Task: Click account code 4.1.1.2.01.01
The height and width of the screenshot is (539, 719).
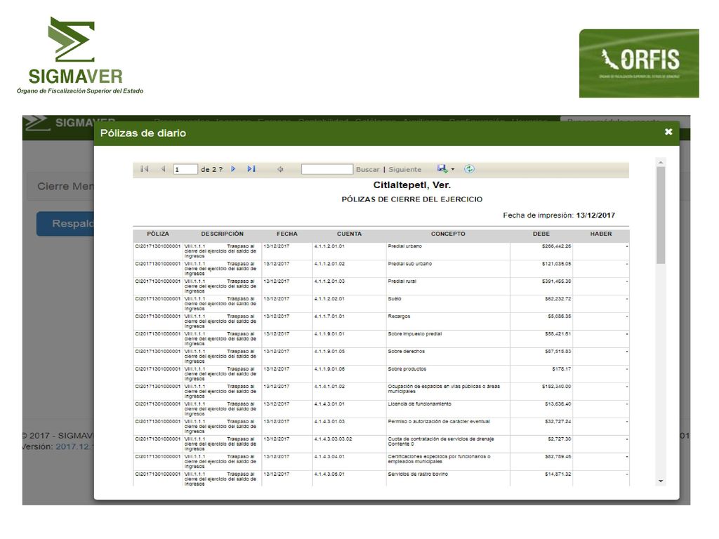Action: pos(329,246)
